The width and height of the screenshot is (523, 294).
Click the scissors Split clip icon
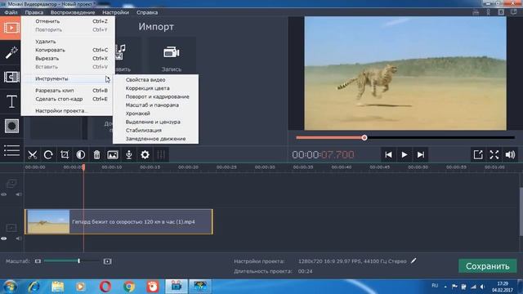click(x=33, y=154)
